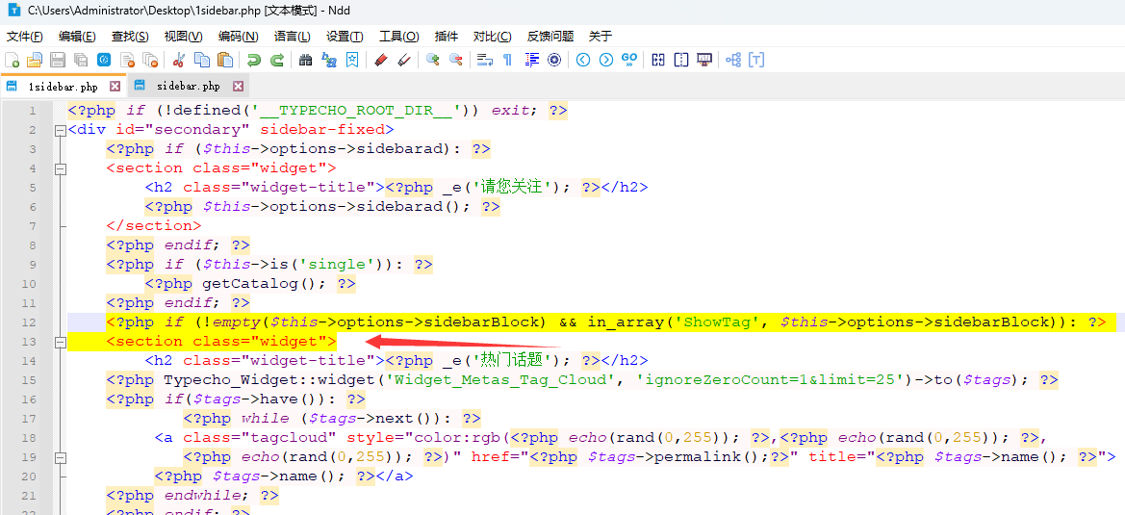Open the 视图(V) menu
Image resolution: width=1125 pixels, height=515 pixels.
pyautogui.click(x=183, y=37)
